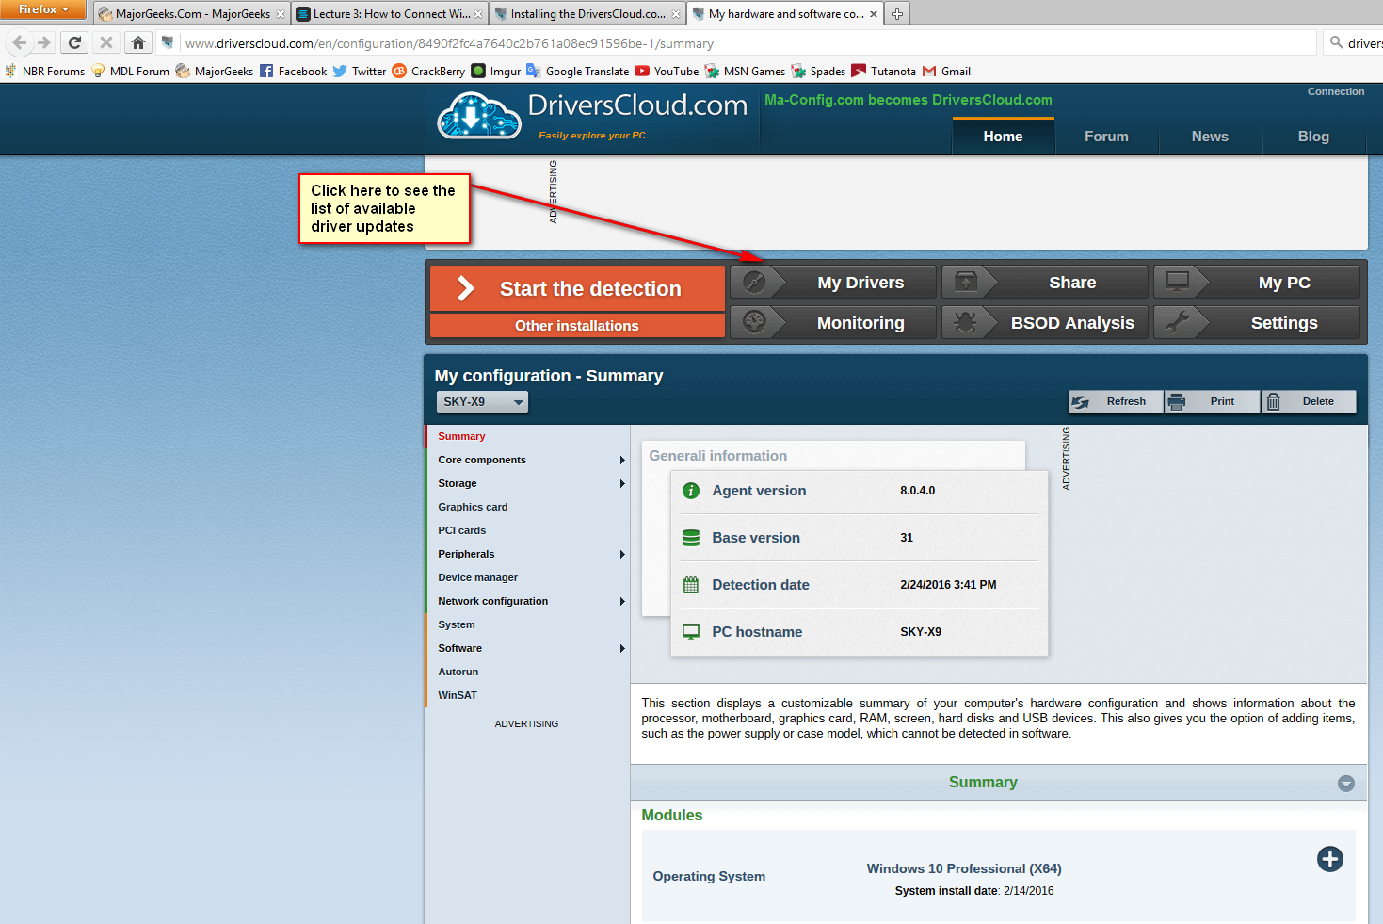
Task: Open My Drivers
Action: pos(833,282)
